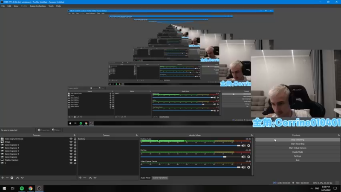Open the Help menu
The height and width of the screenshot is (192, 341).
point(58,6)
